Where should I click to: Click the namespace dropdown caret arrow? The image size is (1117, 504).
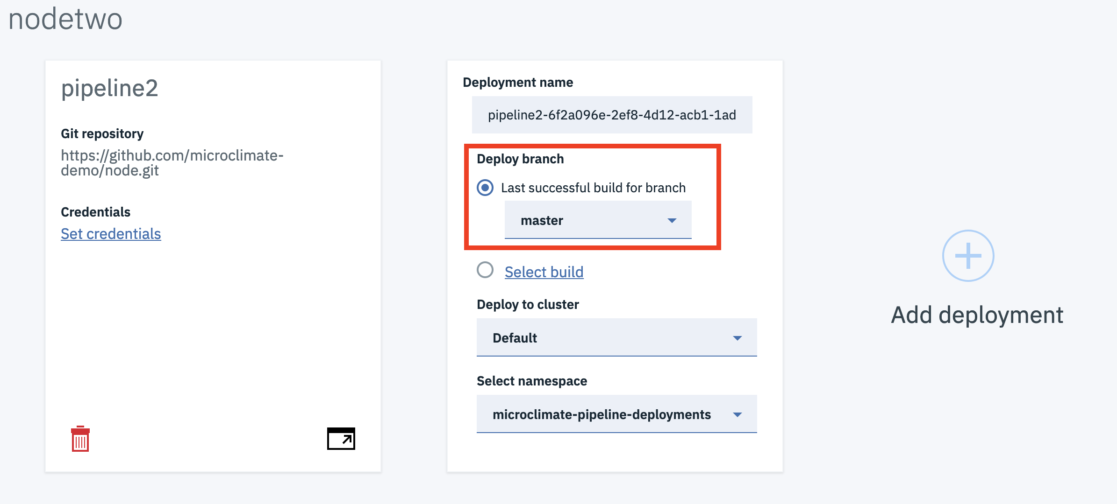point(738,415)
